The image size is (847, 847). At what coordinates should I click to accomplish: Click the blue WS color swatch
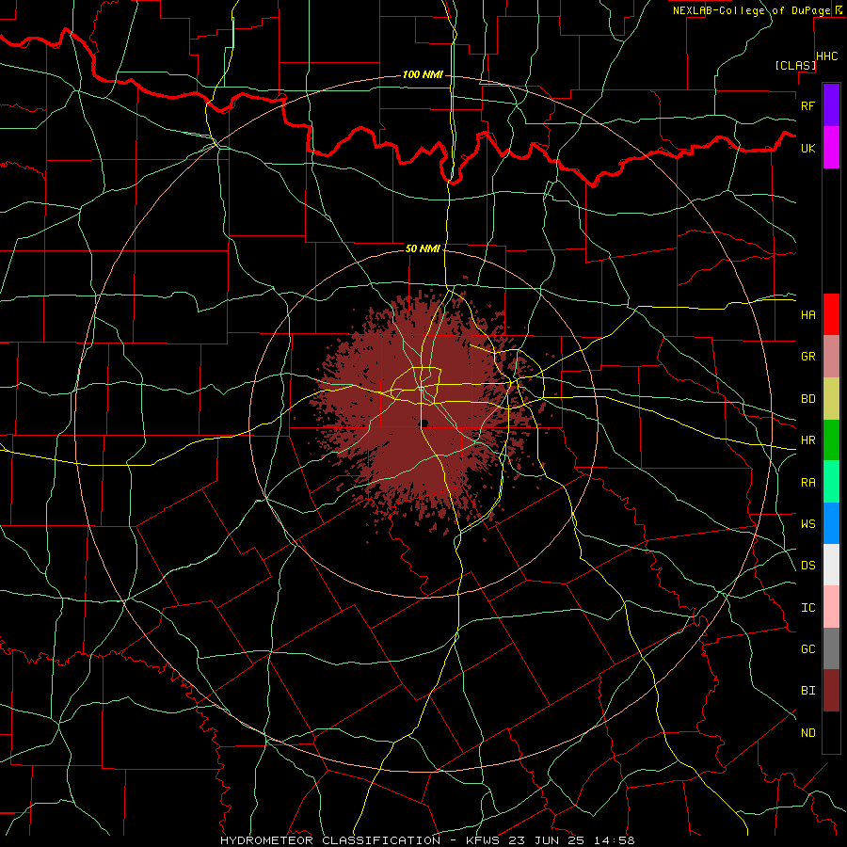(831, 523)
